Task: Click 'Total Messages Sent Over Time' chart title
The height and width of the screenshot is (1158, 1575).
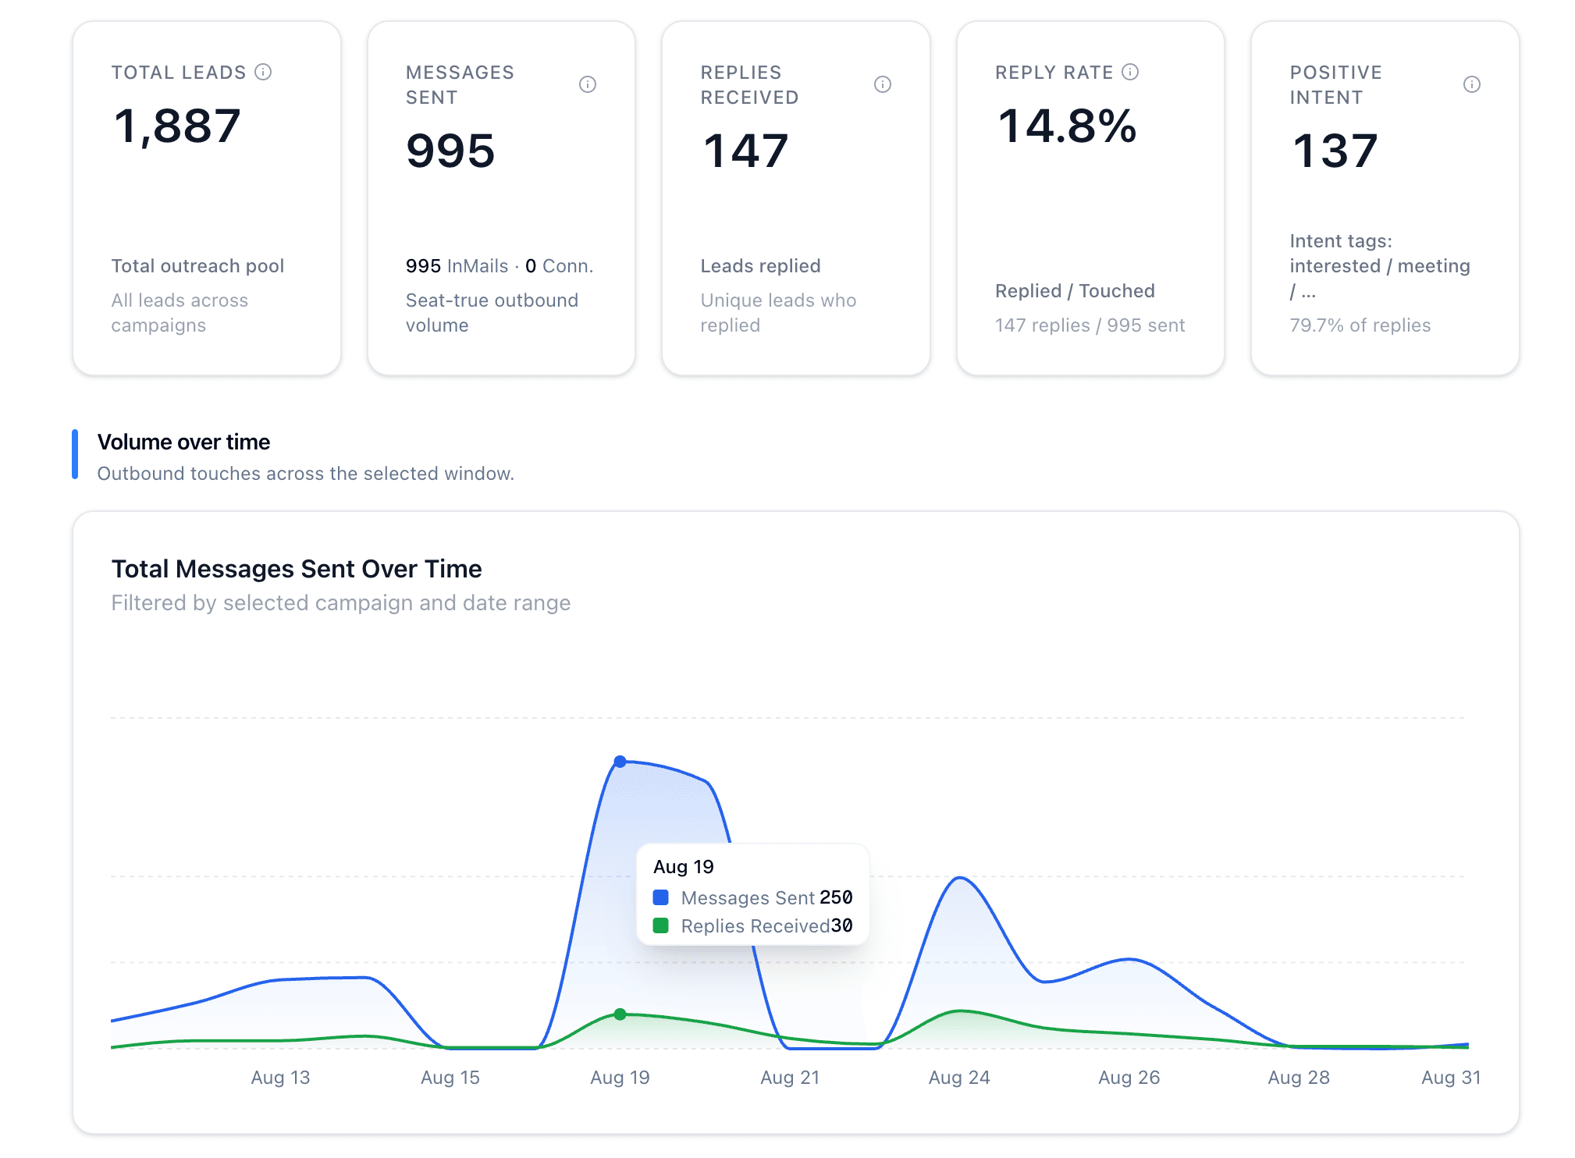Action: click(297, 569)
